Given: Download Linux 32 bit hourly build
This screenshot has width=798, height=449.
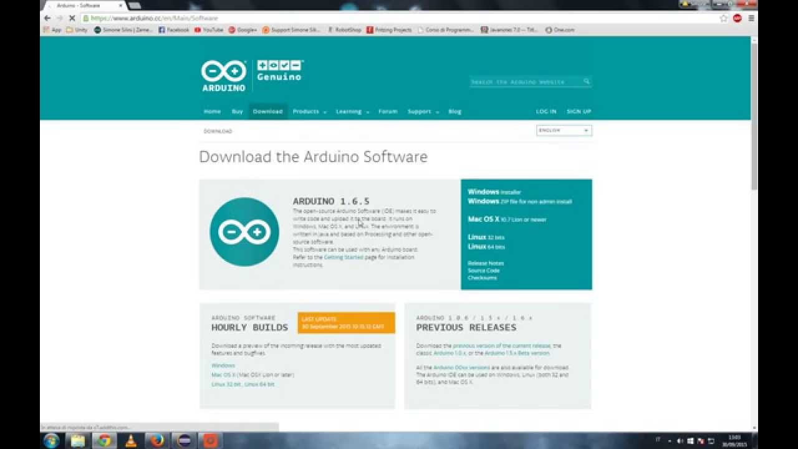Looking at the screenshot, I should tap(226, 384).
